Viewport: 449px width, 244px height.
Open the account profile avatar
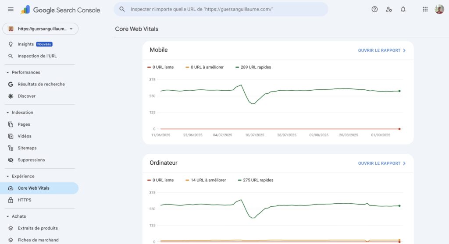point(439,9)
